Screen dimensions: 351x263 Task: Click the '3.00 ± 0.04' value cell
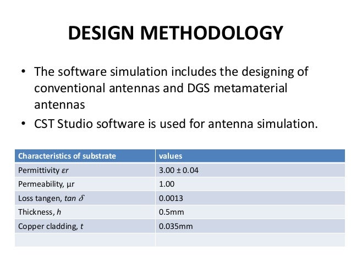250,170
